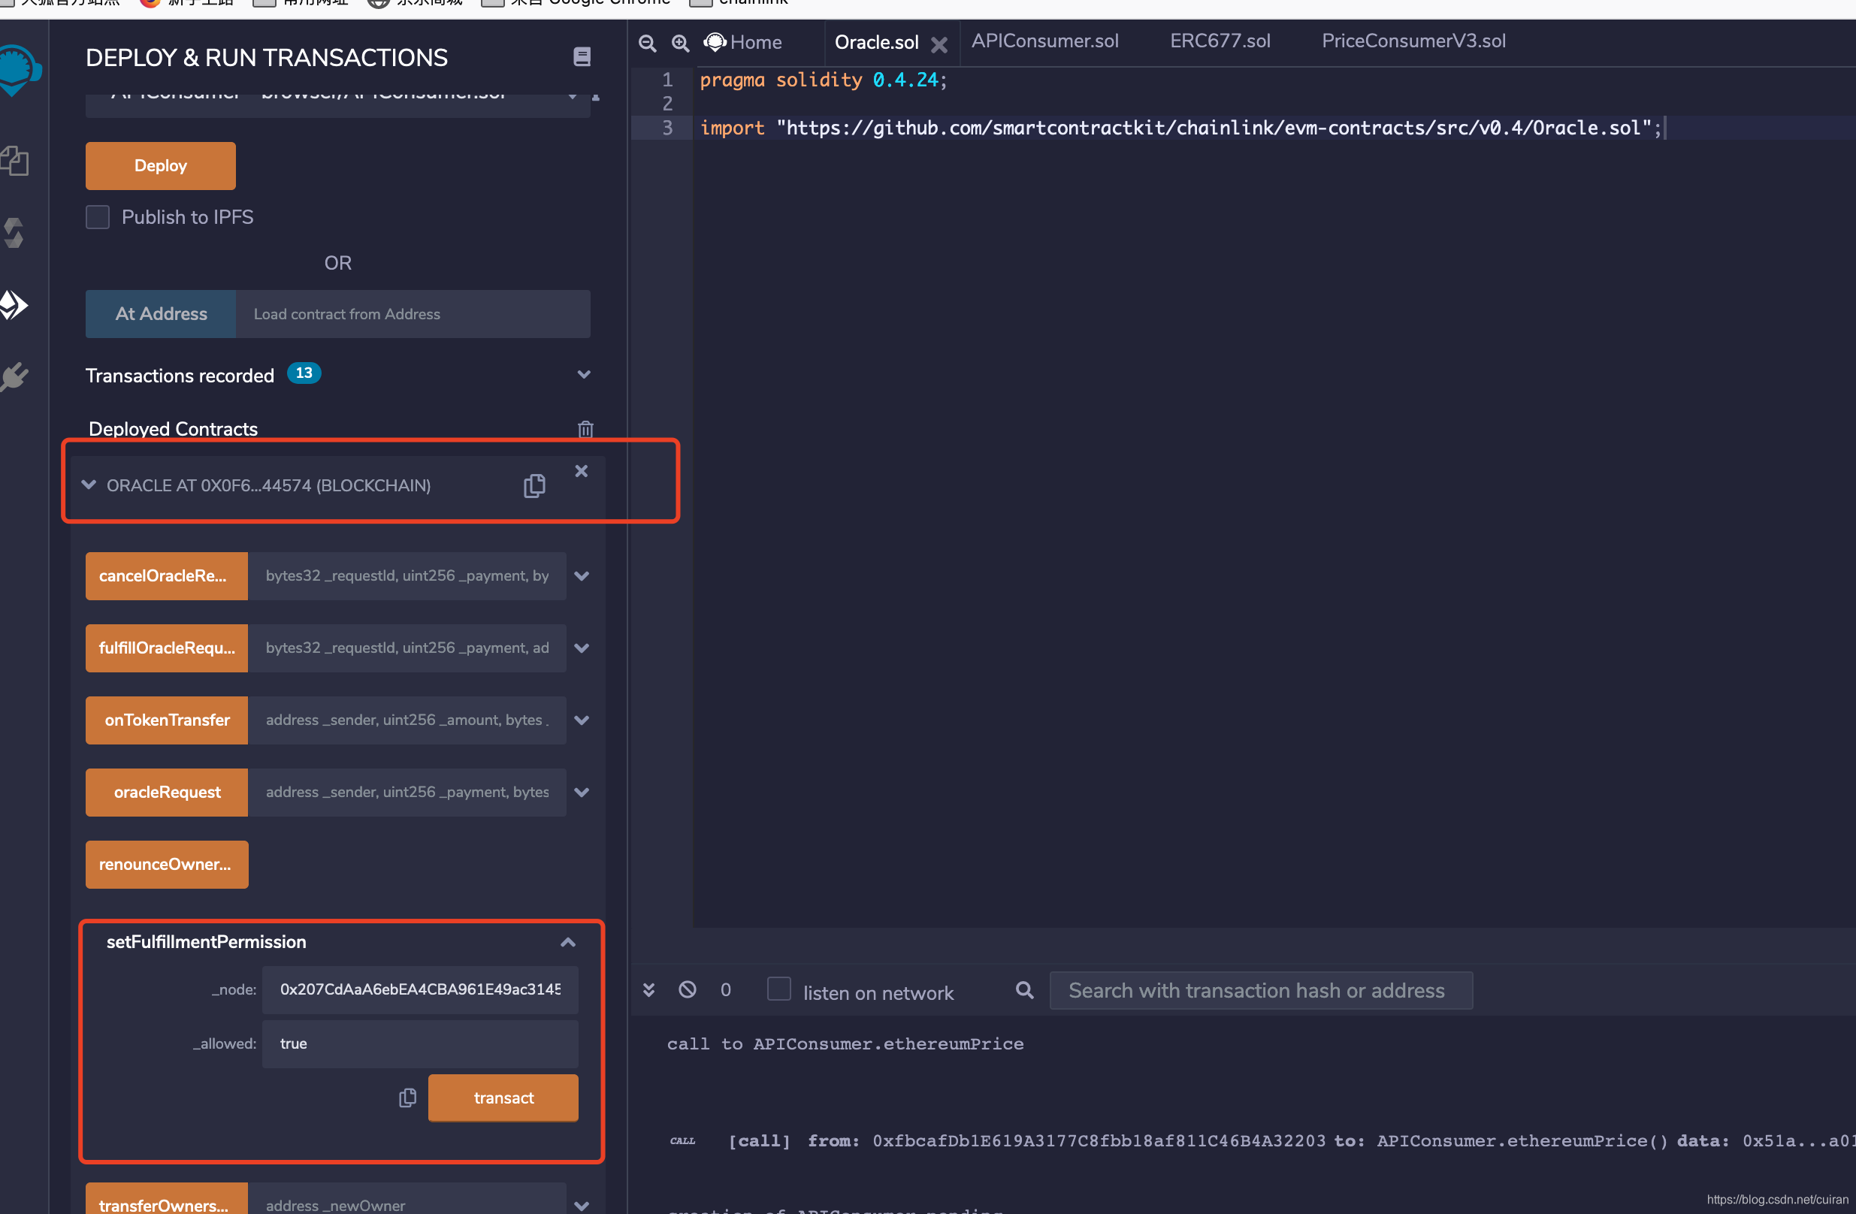The image size is (1856, 1214).
Task: Open the Solidity compiler sidebar icon
Action: (14, 232)
